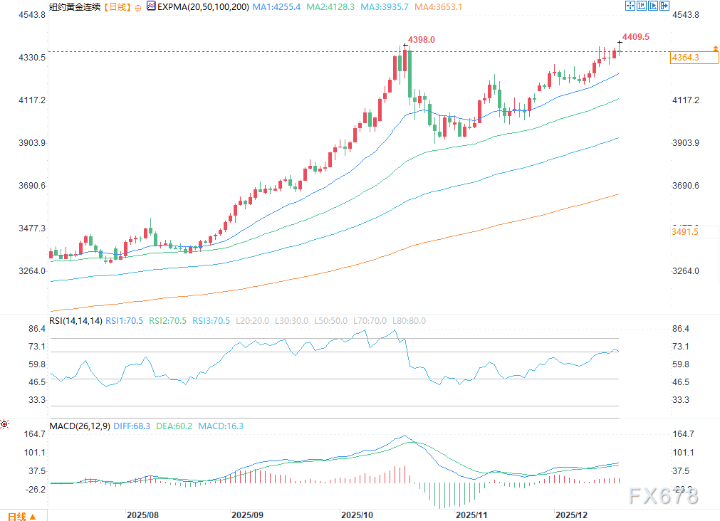Click the 4409.5 high price marker

pos(635,36)
